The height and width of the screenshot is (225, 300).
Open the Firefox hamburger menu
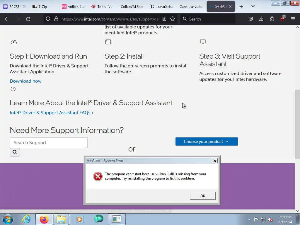pos(293,19)
